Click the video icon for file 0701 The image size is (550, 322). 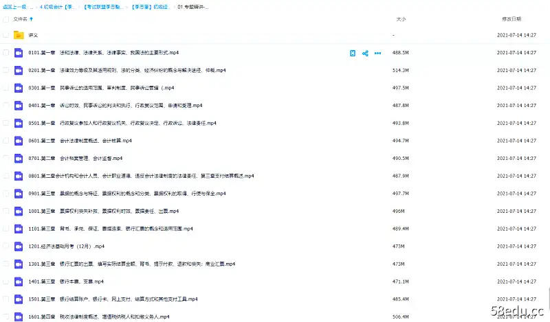pos(19,159)
